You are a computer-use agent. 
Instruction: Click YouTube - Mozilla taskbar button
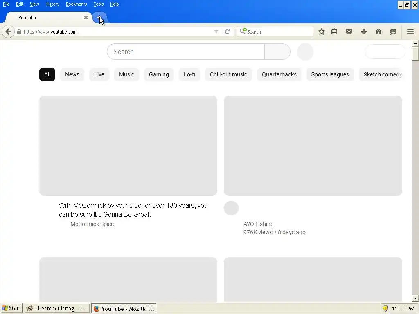124,308
